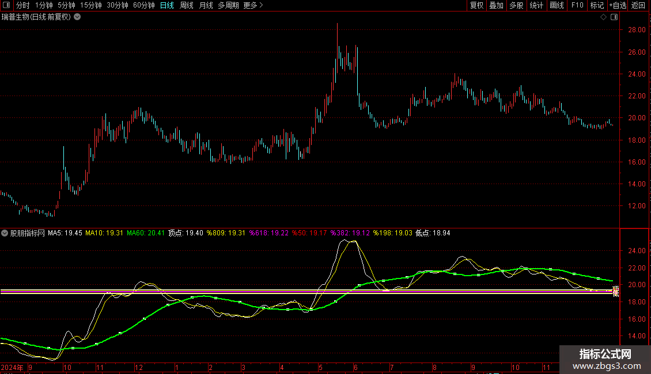Click the diamond marker icon above chart

[603, 17]
